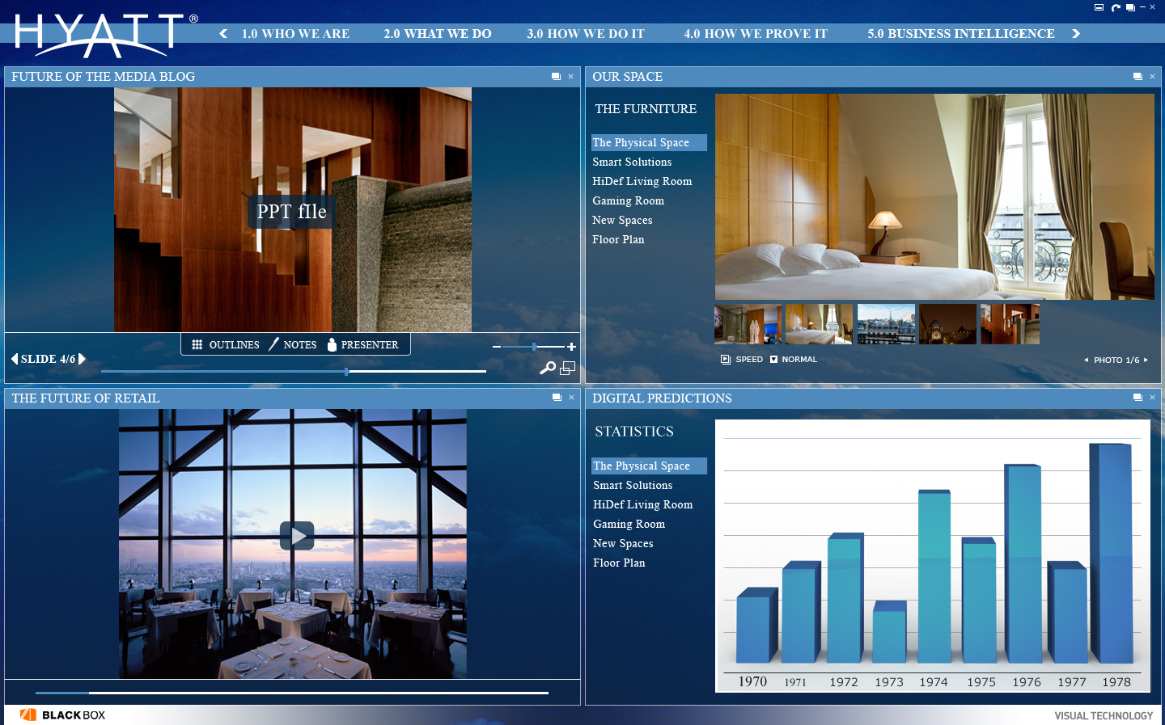Open the 2.0 What We Do menu
Screen dimensions: 1165x725
[438, 34]
